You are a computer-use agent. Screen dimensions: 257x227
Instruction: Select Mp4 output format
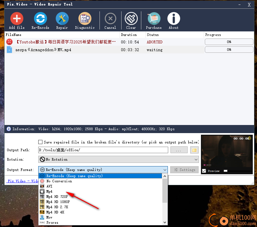[x=100, y=191]
